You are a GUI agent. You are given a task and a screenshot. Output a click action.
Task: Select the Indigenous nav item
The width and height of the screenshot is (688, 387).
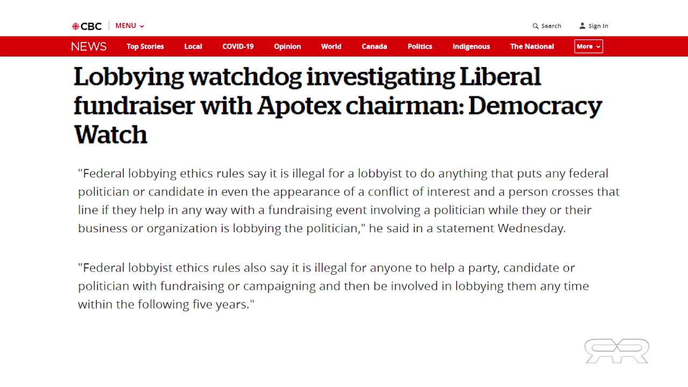471,46
